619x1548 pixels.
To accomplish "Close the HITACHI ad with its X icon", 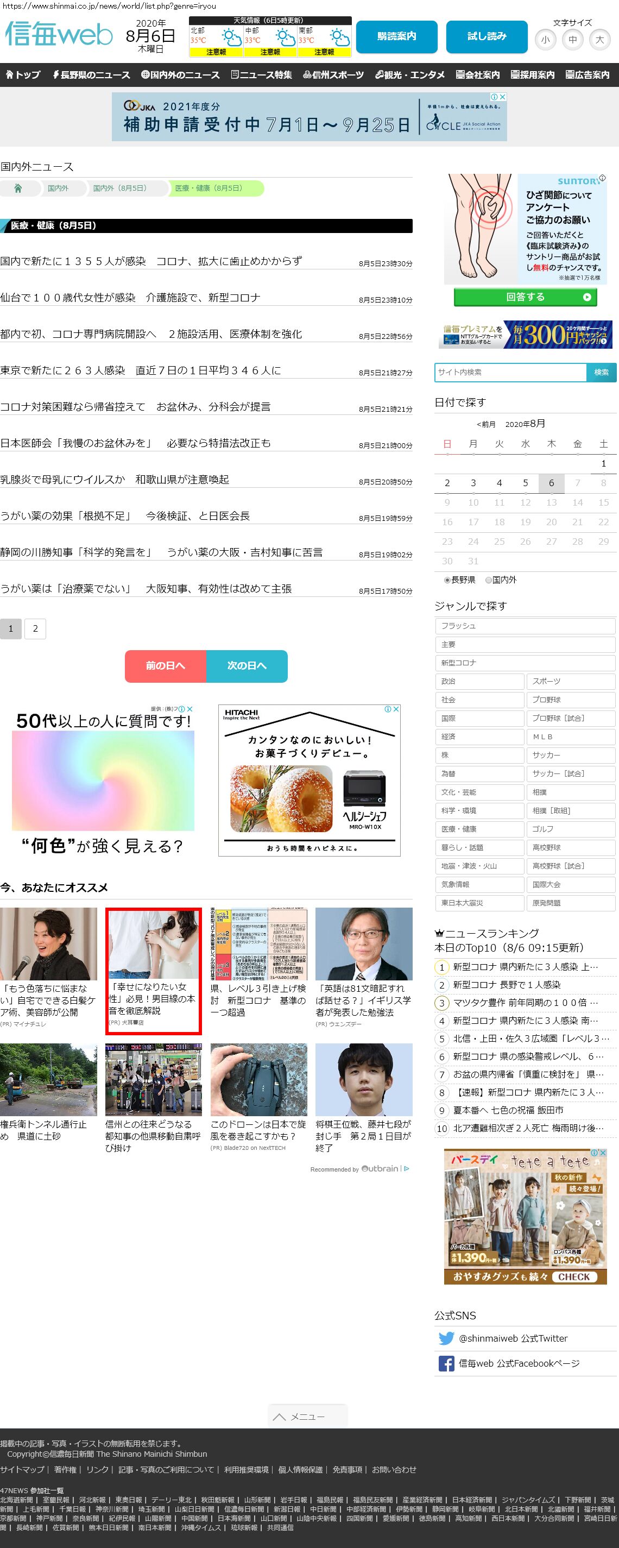I will pyautogui.click(x=396, y=709).
